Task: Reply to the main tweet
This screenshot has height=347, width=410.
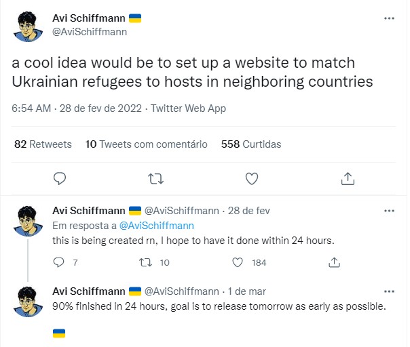Action: click(59, 178)
